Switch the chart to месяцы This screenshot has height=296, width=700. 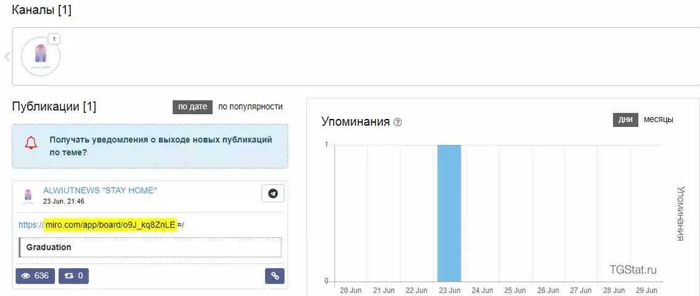pos(659,120)
